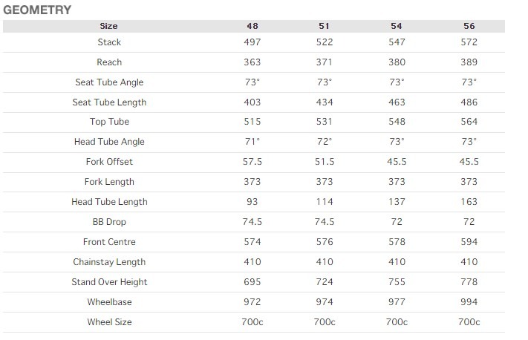Click the Front Centre row label
The height and width of the screenshot is (340, 528).
[109, 242]
